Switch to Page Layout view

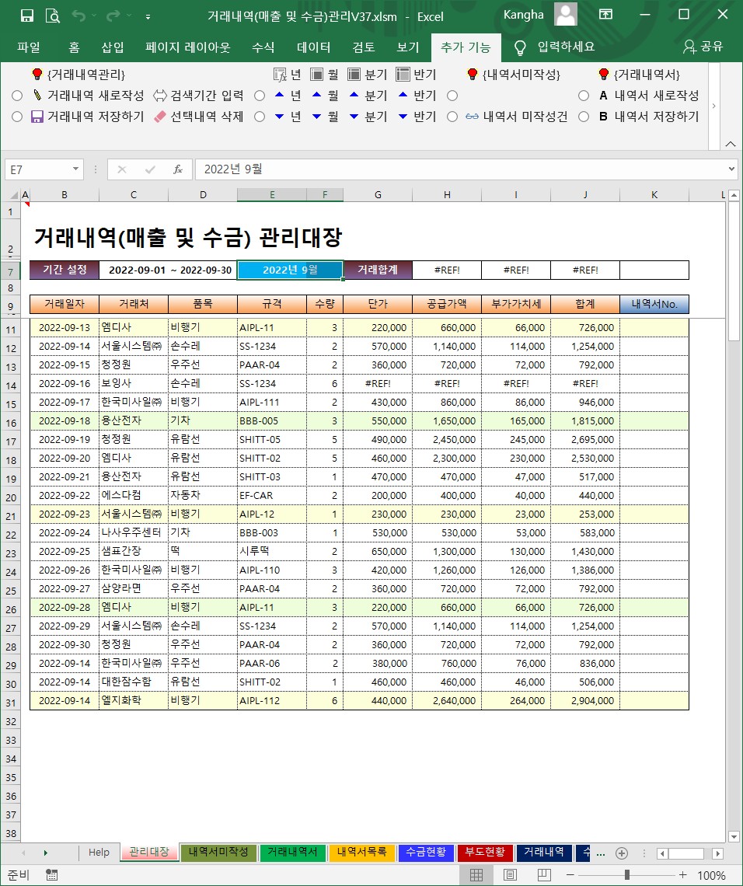pos(510,874)
